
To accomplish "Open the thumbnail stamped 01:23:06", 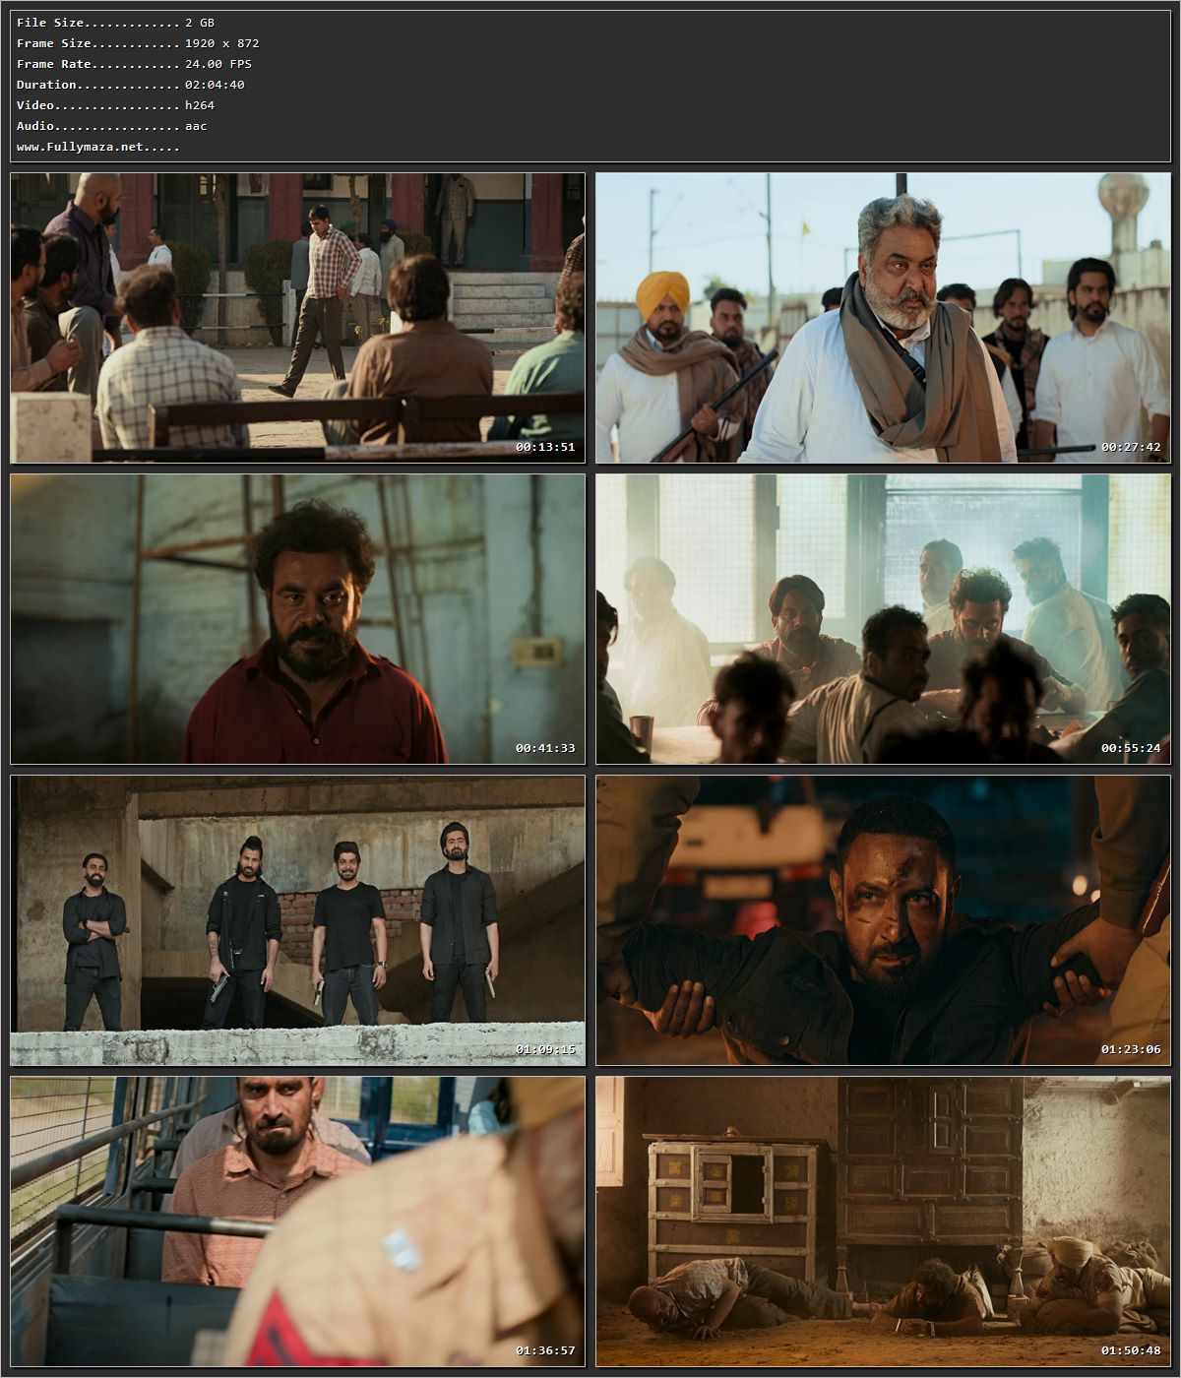I will (x=883, y=920).
